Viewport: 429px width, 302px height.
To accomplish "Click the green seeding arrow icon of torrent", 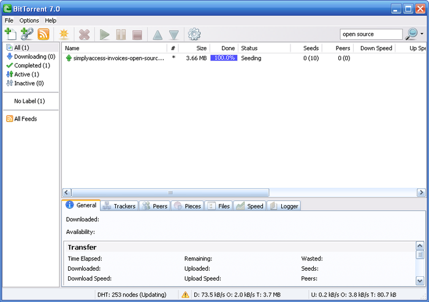I will pos(69,58).
